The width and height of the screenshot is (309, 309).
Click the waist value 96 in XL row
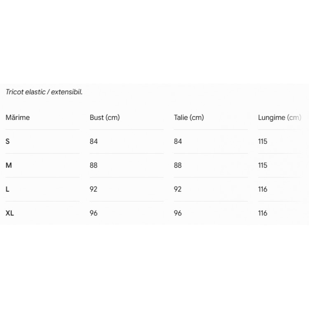click(x=178, y=213)
